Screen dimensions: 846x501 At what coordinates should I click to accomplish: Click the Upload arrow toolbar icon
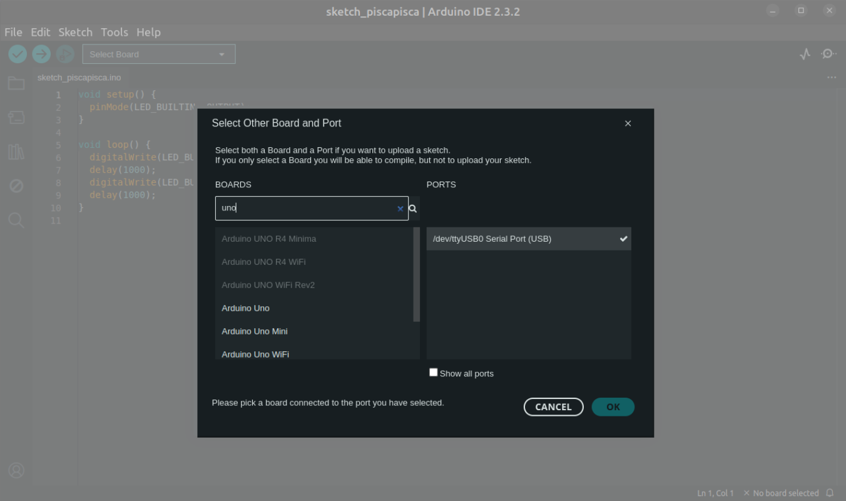click(41, 54)
